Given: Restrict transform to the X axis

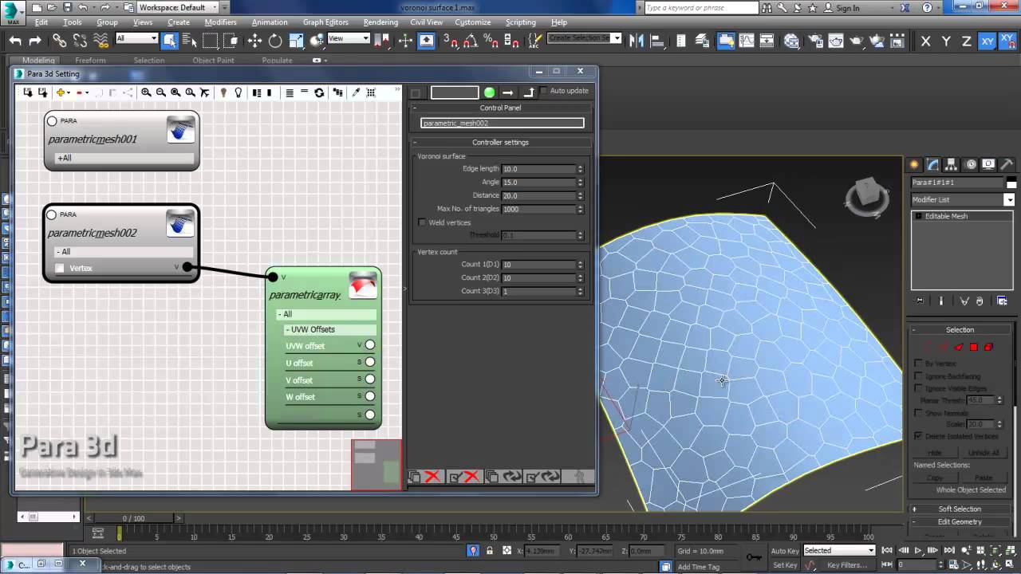Looking at the screenshot, I should click(926, 41).
